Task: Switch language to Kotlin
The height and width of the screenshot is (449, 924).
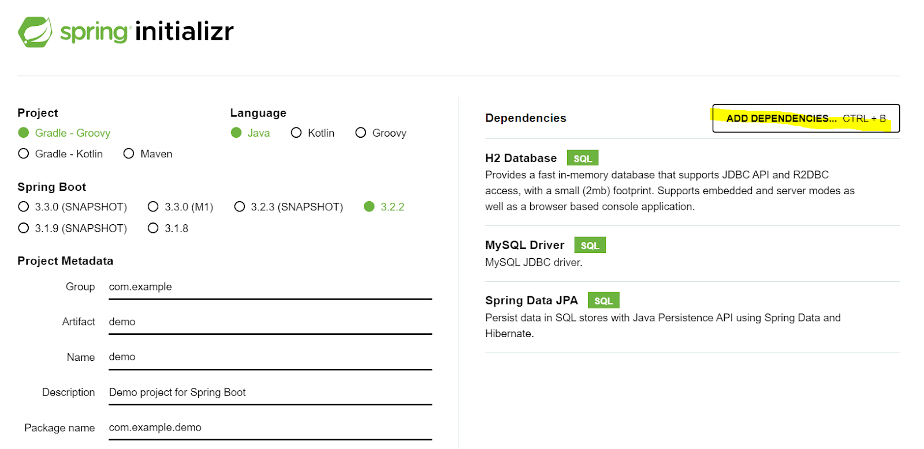Action: point(296,133)
